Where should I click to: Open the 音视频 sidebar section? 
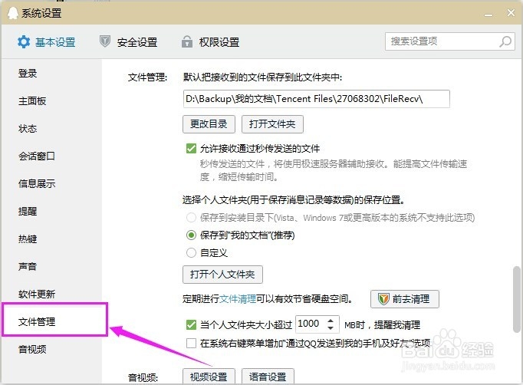32,349
